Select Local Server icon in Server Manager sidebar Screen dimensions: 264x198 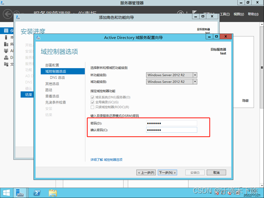coord(6,37)
